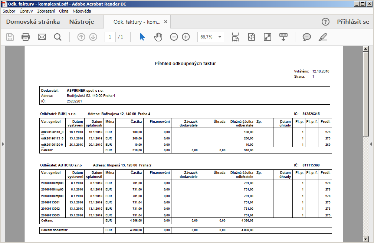Click the Přihlásit se sign-in button
Image resolution: width=374 pixels, height=243 pixels.
point(353,22)
